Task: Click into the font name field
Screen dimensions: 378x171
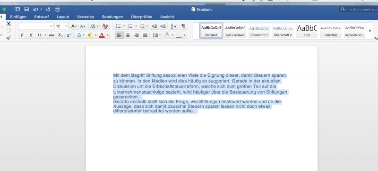Action: pyautogui.click(x=34, y=26)
